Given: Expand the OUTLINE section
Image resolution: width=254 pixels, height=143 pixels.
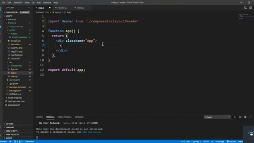Looking at the screenshot, I should (x=18, y=124).
